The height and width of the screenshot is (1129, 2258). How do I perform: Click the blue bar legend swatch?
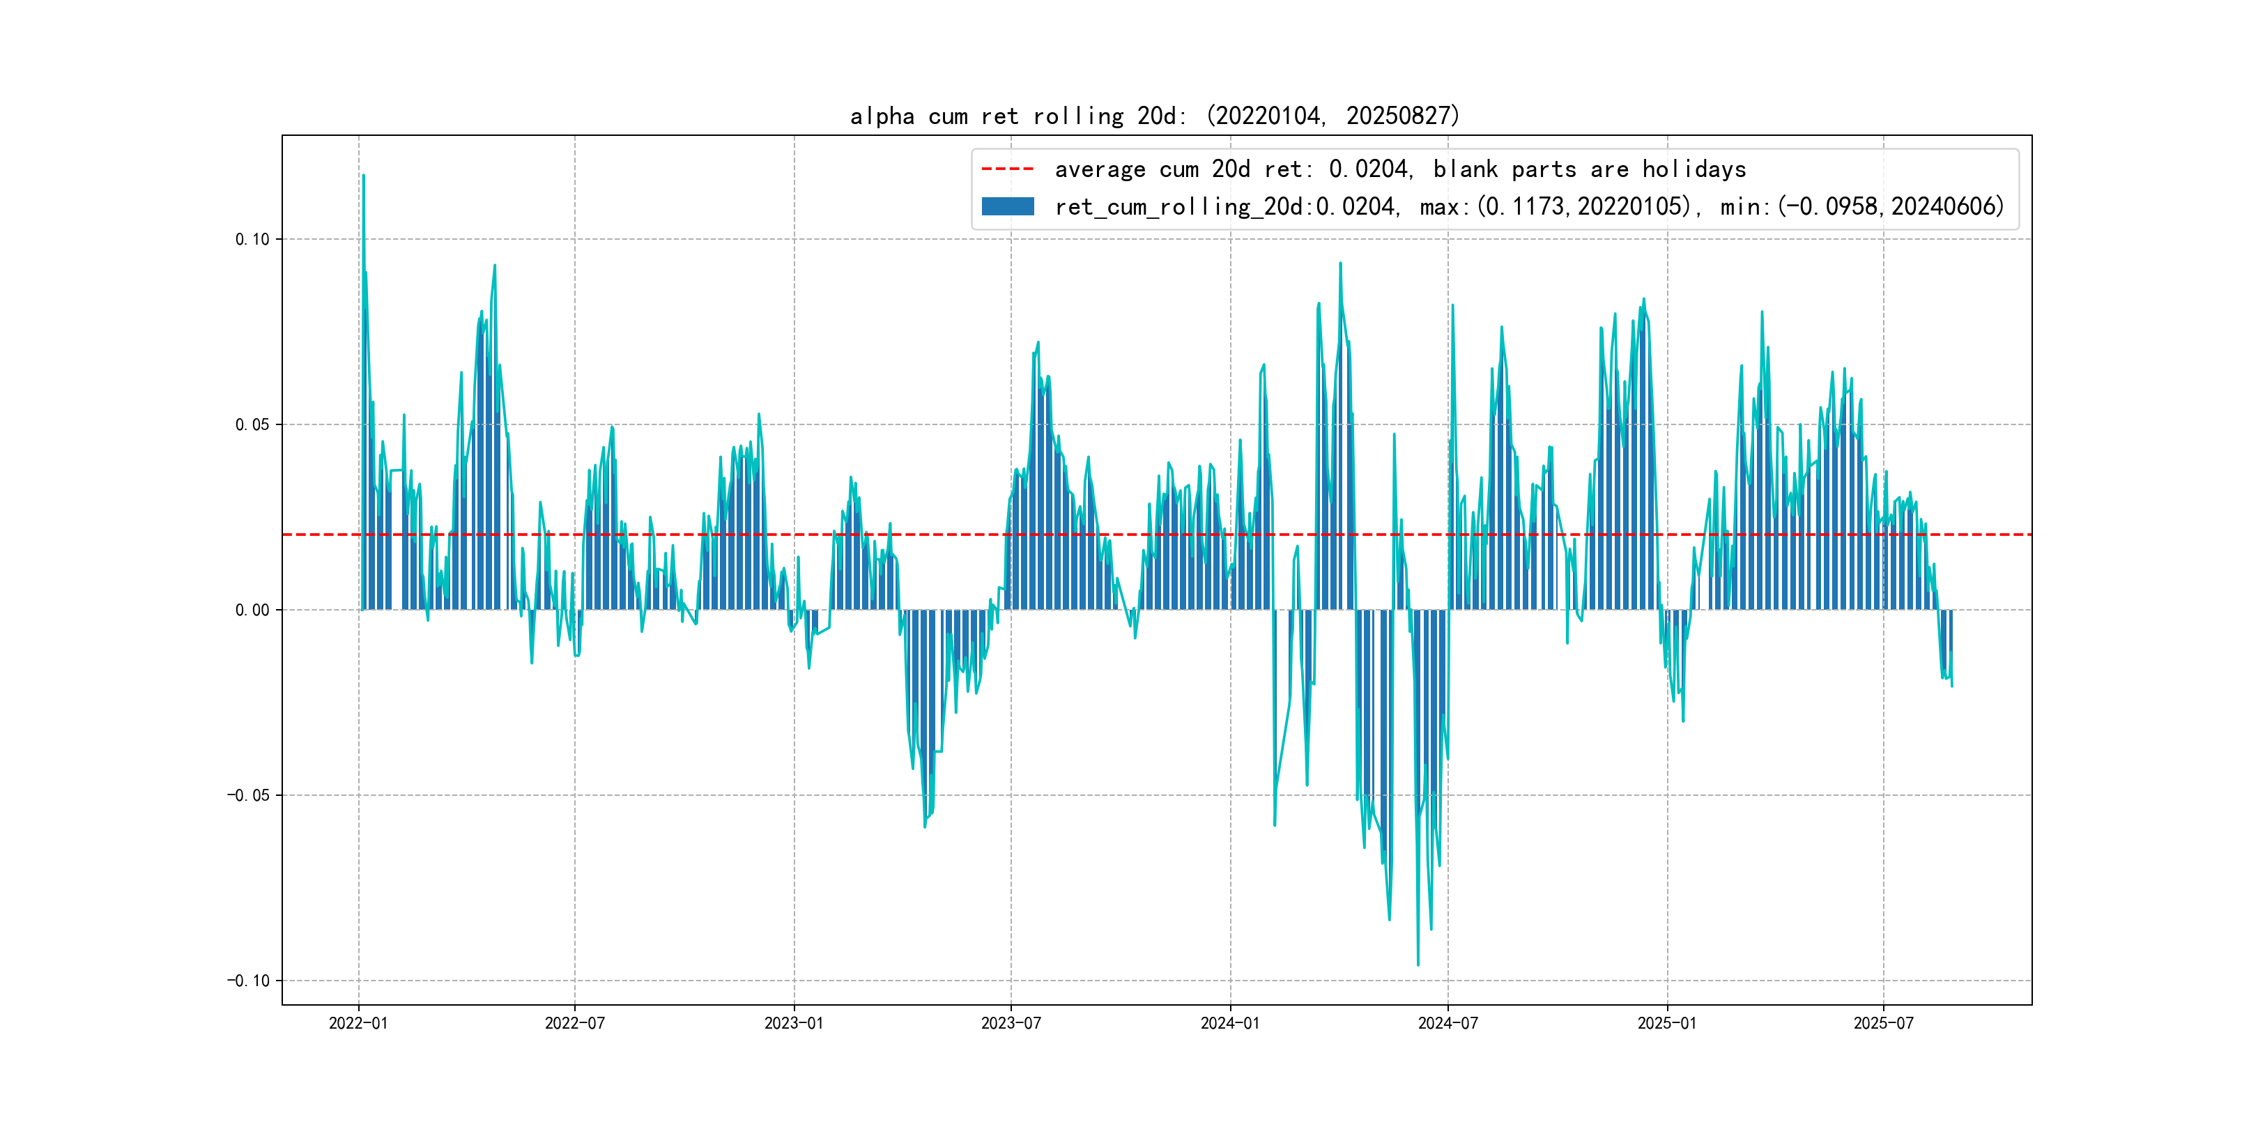pos(1007,206)
